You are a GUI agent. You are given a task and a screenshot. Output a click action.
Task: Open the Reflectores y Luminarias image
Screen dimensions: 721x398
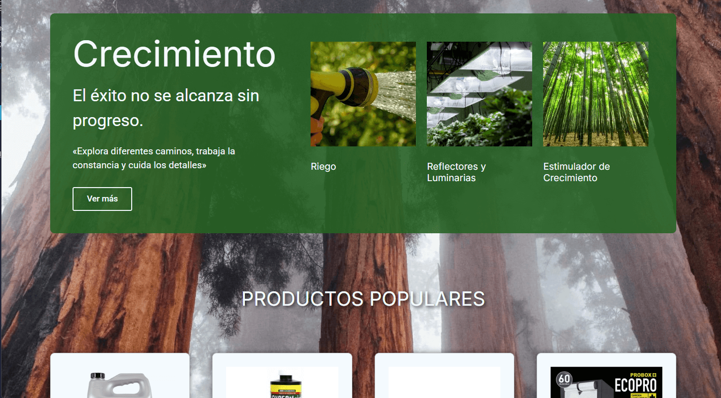pyautogui.click(x=480, y=94)
